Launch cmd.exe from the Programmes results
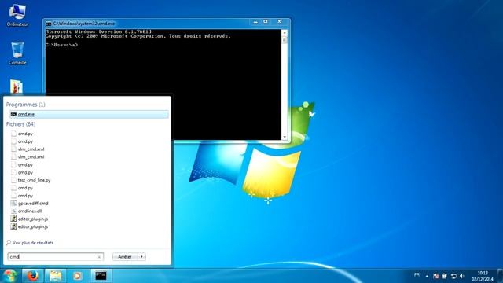The width and height of the screenshot is (503, 283). tap(89, 114)
